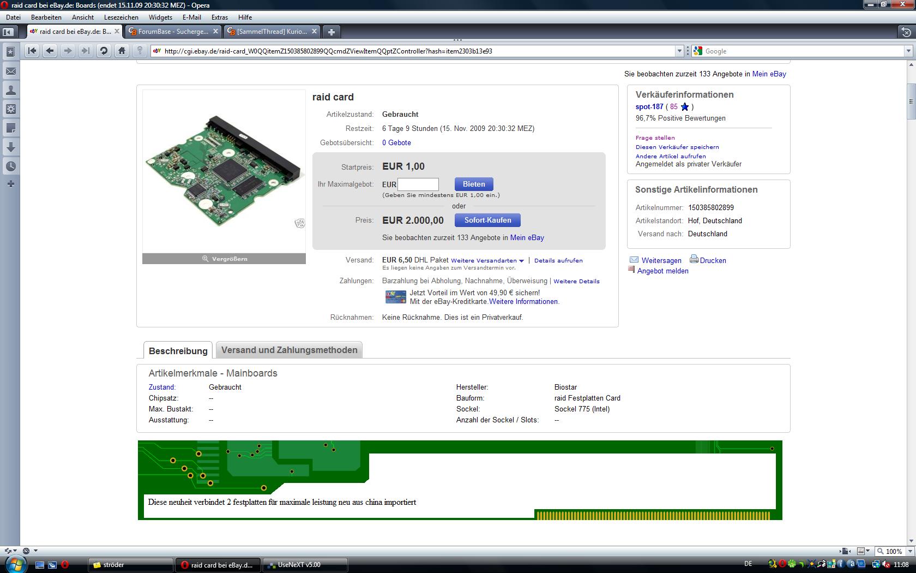The width and height of the screenshot is (916, 573).
Task: Open the Notes panel in sidebar
Action: click(x=10, y=128)
